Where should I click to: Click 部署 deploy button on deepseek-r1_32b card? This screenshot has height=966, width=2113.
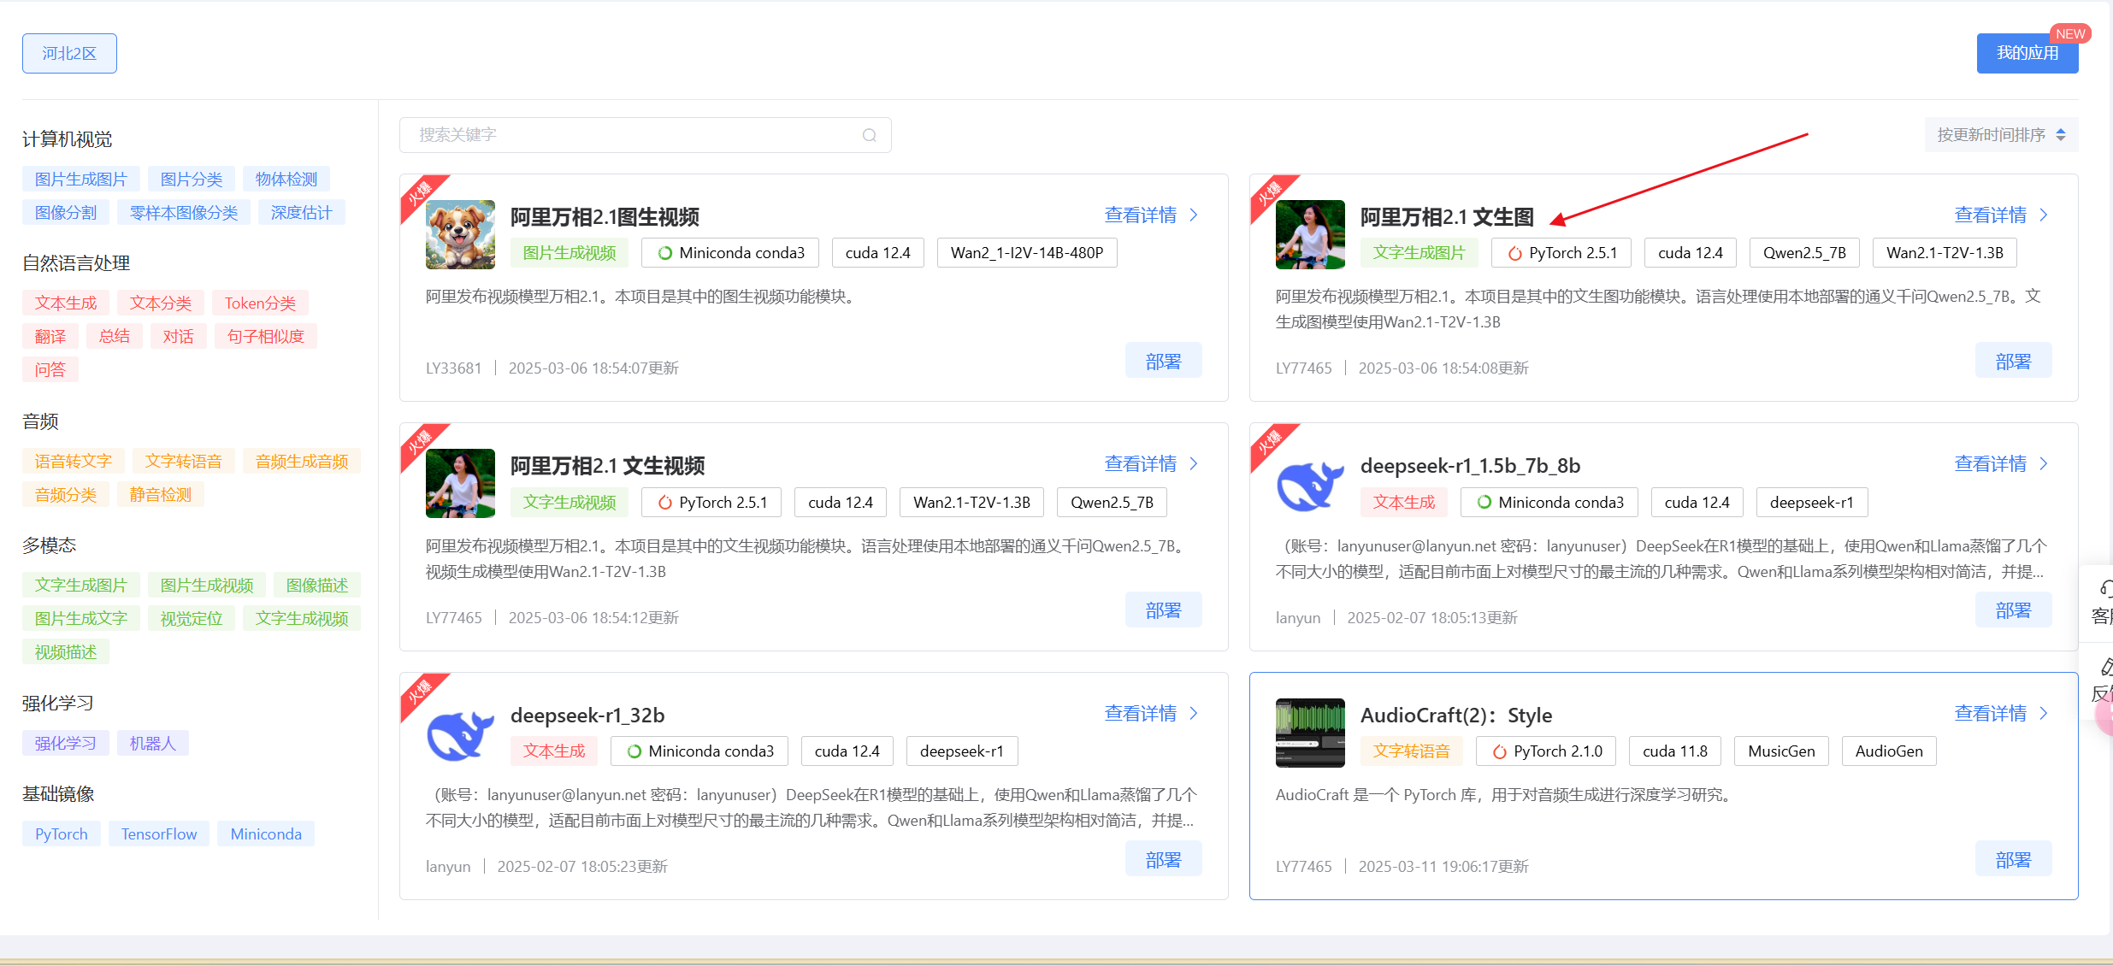(1163, 858)
